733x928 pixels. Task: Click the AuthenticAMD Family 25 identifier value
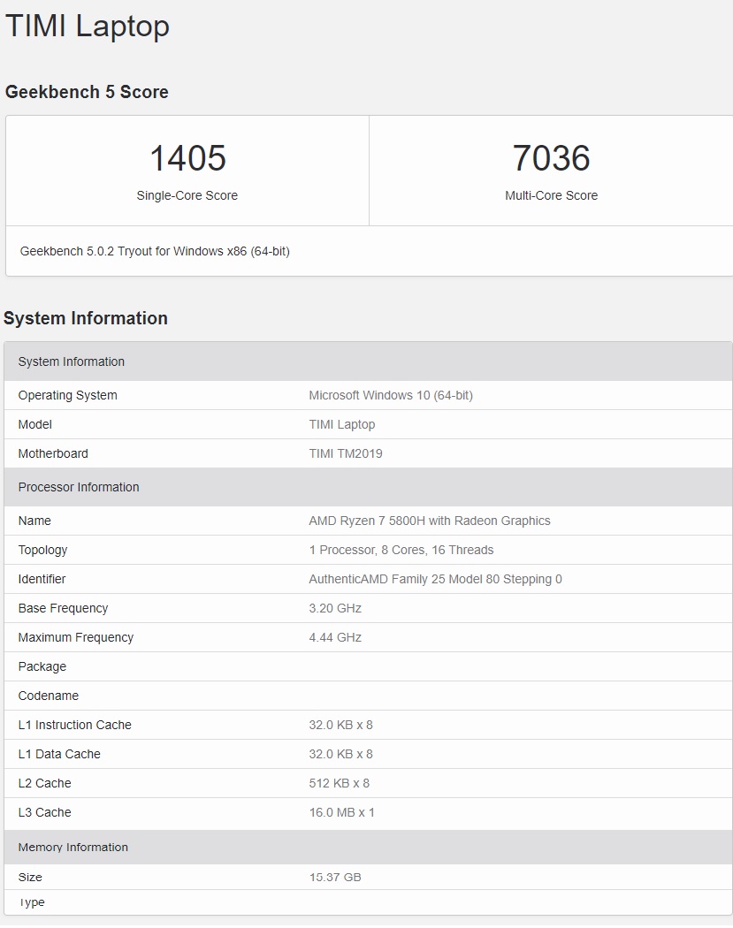(435, 579)
